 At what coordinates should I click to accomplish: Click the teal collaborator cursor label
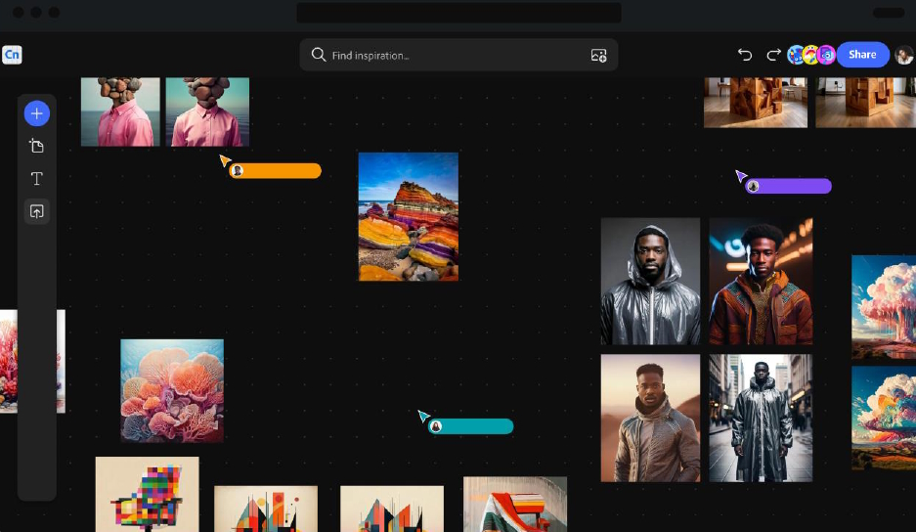point(471,426)
